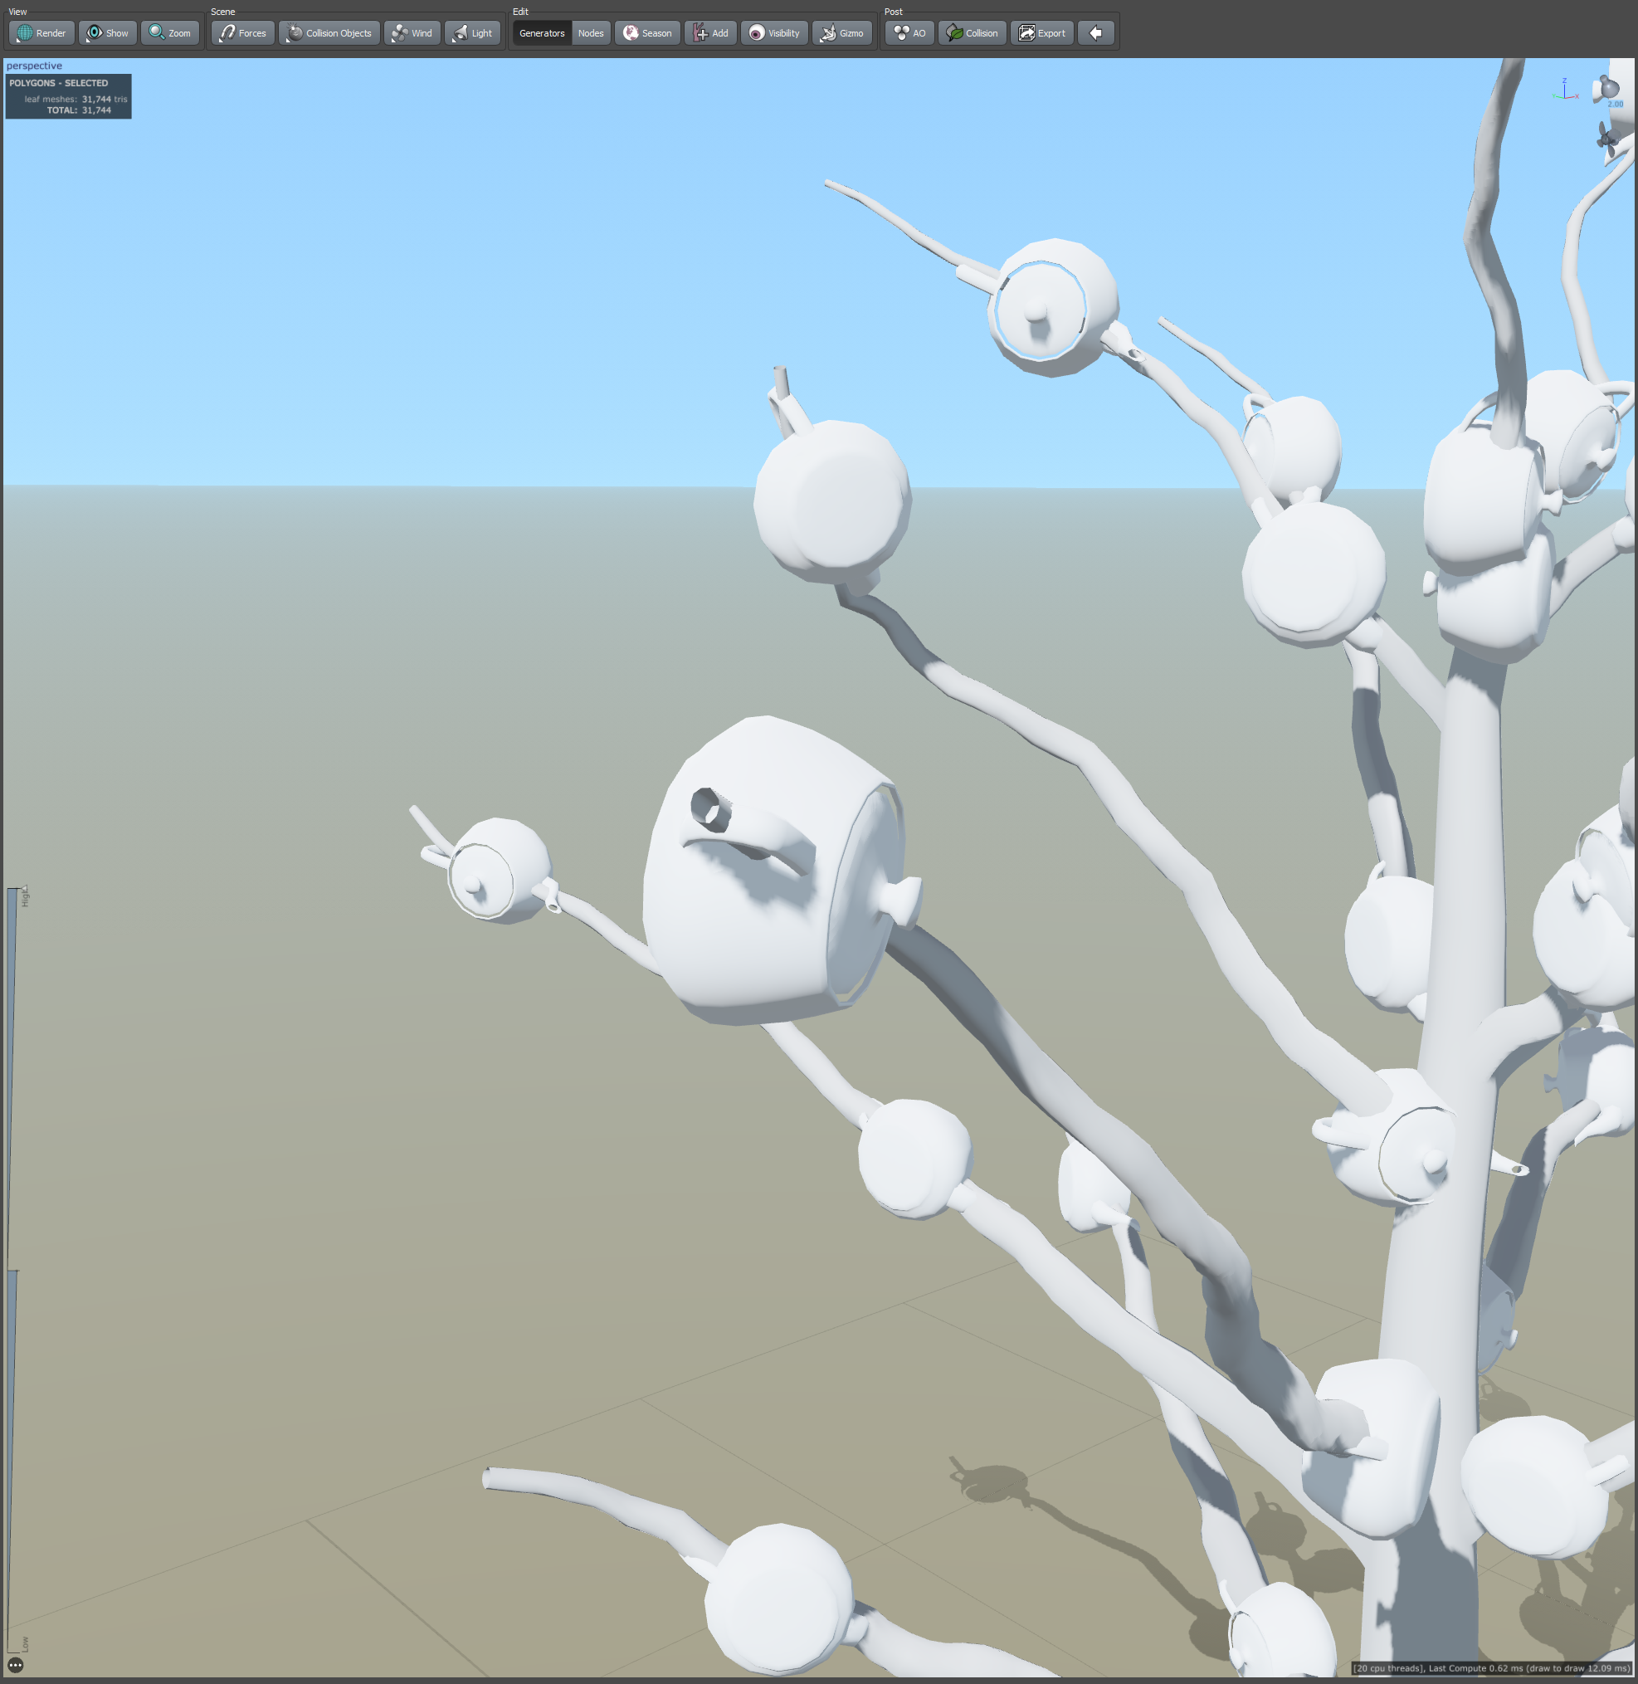Toggle the Gizmo button

click(x=841, y=32)
